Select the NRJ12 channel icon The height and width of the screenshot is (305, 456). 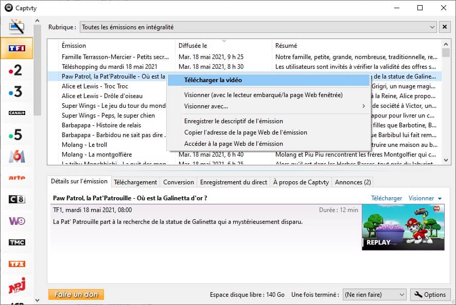point(16,285)
